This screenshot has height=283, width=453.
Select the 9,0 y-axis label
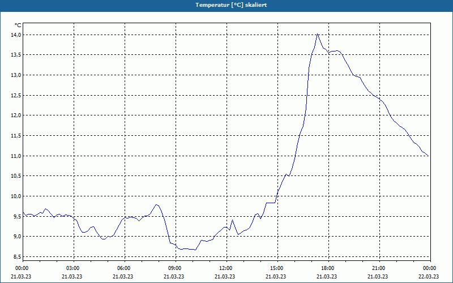coord(18,237)
